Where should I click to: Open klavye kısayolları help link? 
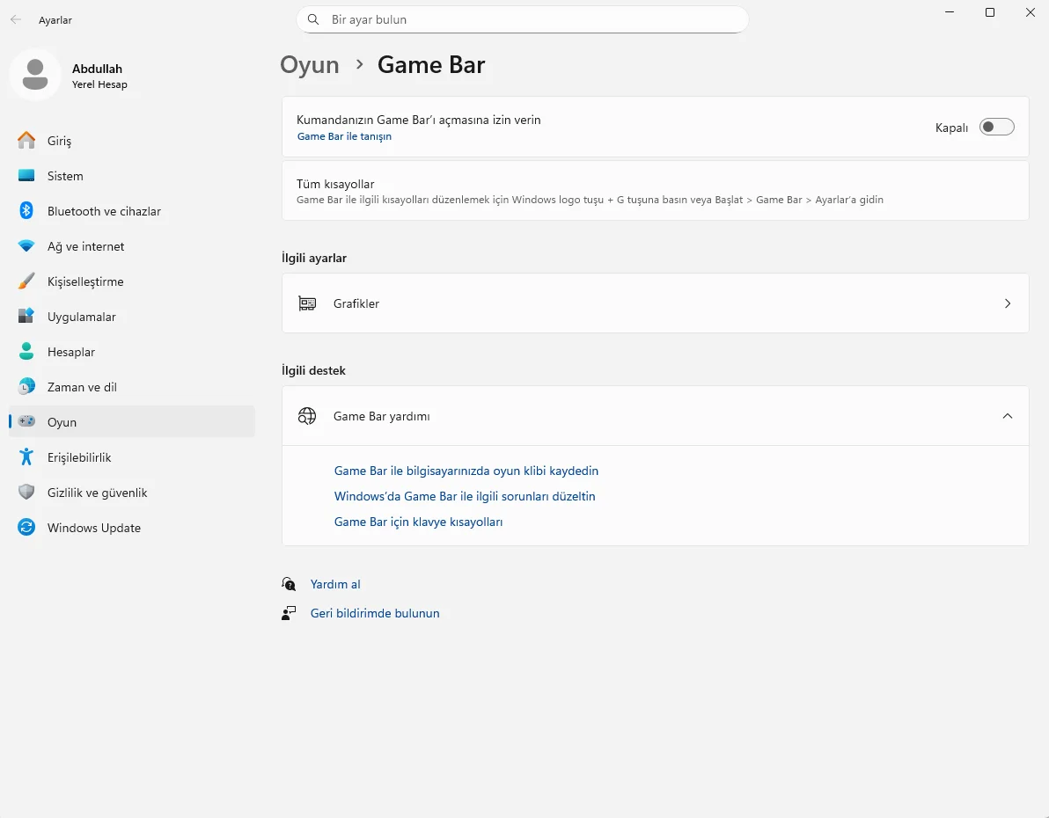click(419, 522)
